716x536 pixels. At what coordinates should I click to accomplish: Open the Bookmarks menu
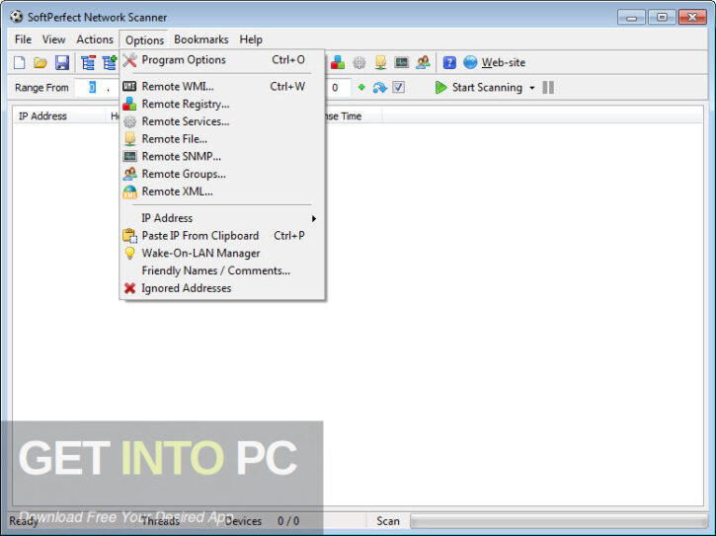coord(200,39)
